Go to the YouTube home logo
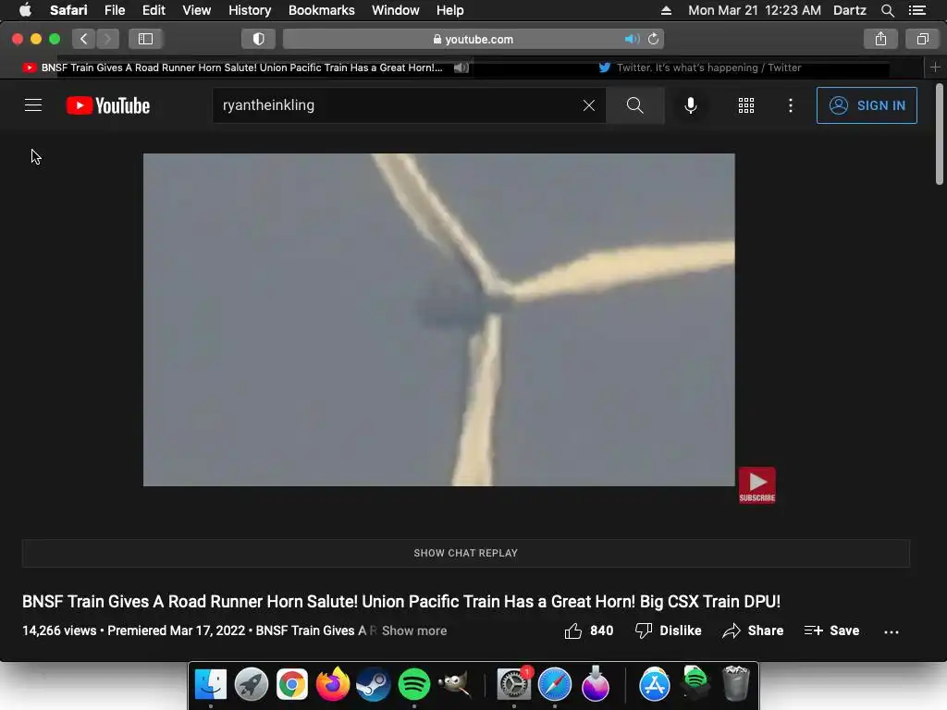The image size is (947, 710). [x=108, y=105]
